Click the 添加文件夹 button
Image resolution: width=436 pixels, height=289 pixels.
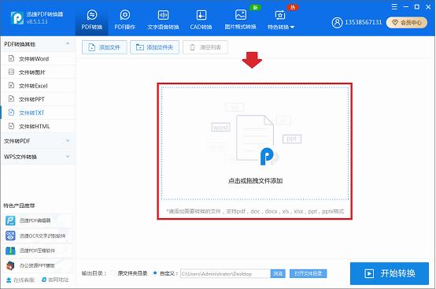(154, 47)
